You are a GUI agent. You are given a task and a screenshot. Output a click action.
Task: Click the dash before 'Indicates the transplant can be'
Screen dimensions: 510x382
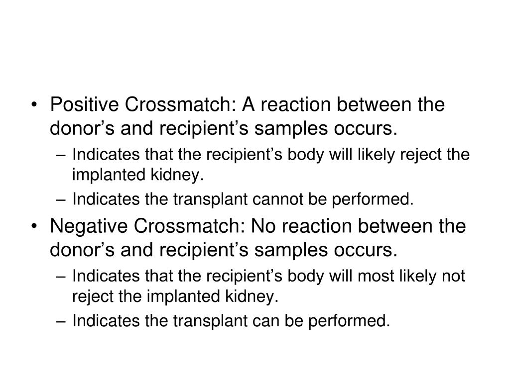click(64, 321)
